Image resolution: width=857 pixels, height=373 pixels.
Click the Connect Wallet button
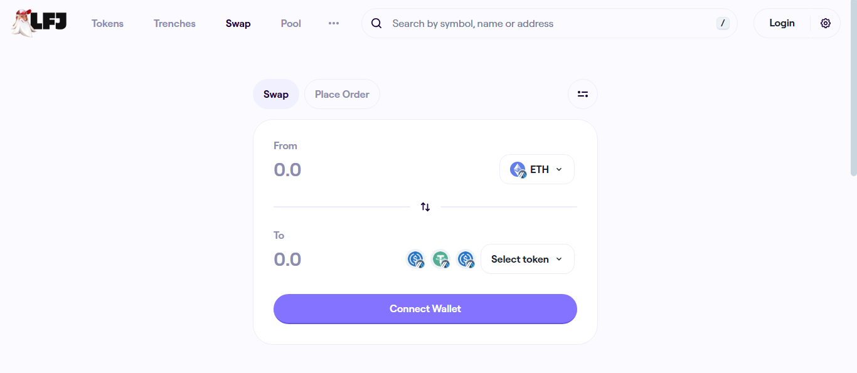click(425, 309)
